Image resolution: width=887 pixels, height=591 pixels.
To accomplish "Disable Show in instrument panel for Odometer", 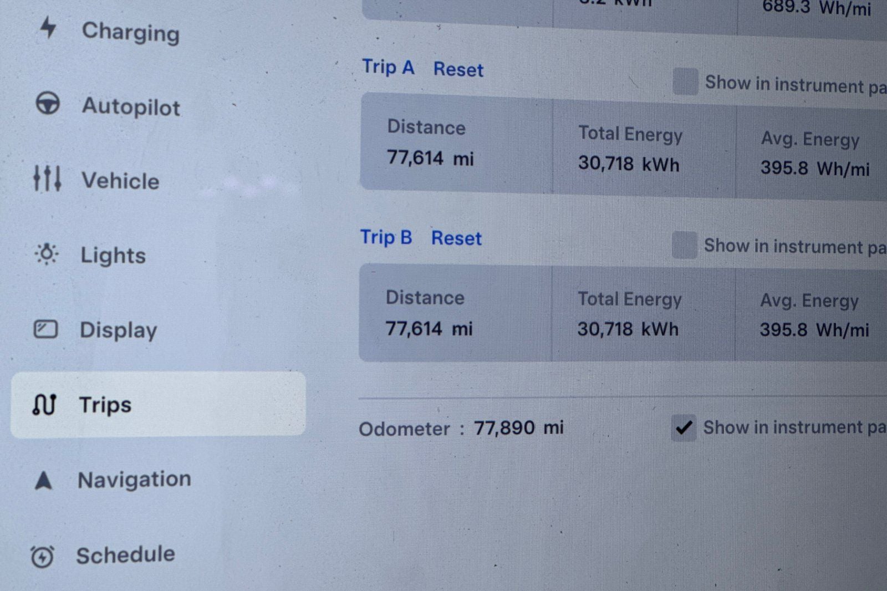I will tap(685, 427).
